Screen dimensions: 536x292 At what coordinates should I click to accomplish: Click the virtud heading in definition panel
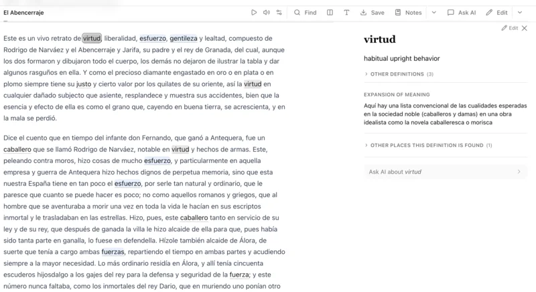379,39
